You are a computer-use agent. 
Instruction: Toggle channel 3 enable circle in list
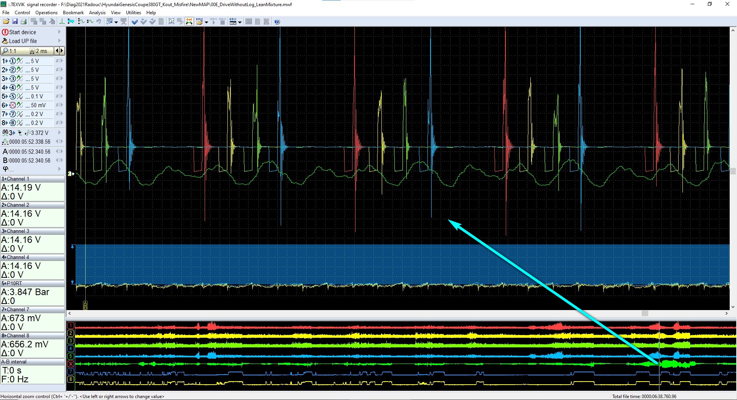point(12,79)
